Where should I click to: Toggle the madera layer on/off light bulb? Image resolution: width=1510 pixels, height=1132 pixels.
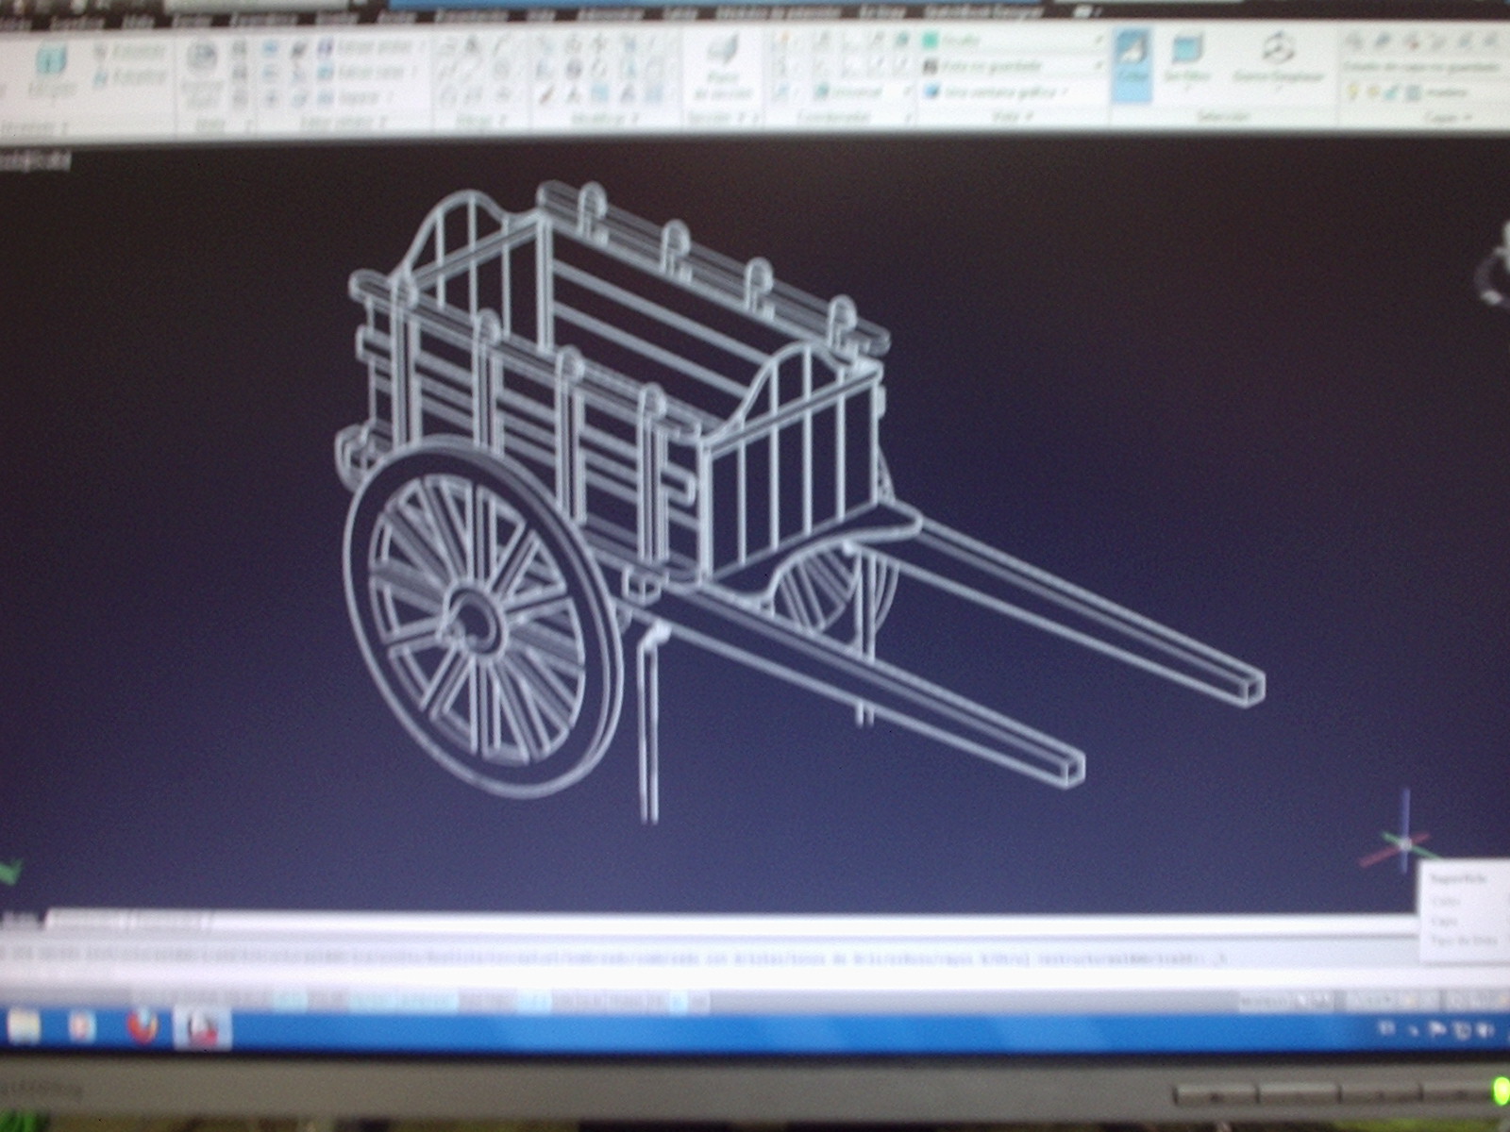click(x=1354, y=92)
